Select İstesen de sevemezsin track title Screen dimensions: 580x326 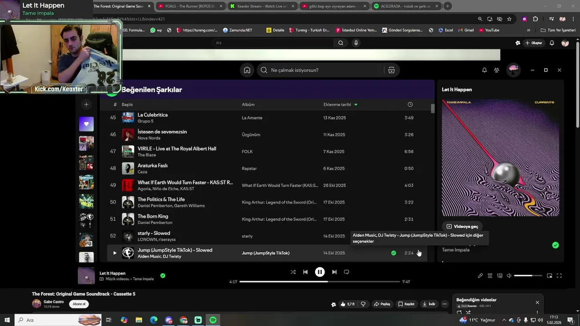[162, 132]
